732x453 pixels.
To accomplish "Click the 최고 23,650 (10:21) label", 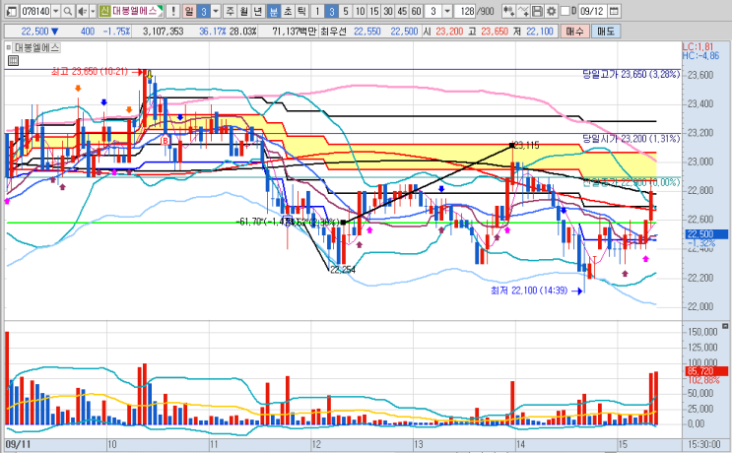I will click(x=90, y=71).
